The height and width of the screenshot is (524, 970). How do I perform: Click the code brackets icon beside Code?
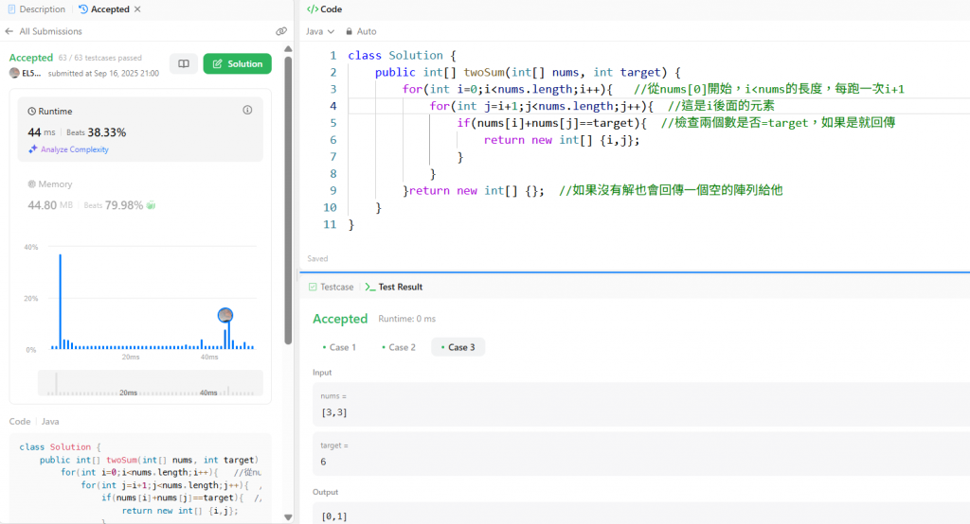[x=313, y=9]
